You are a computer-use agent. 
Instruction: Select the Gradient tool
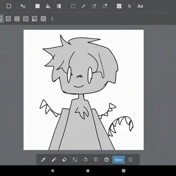point(59,6)
